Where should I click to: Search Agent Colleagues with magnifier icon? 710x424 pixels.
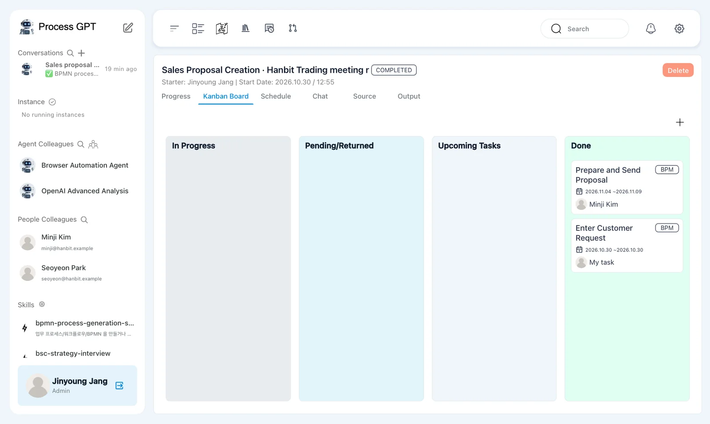81,144
